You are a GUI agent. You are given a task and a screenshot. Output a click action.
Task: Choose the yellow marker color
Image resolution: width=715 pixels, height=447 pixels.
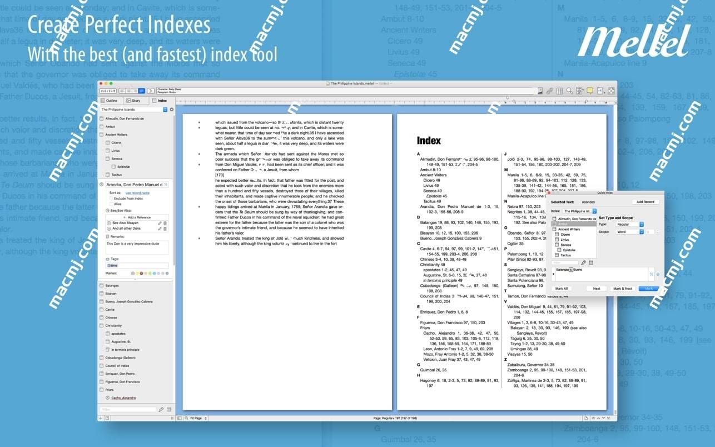tap(137, 273)
